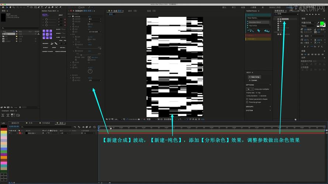The image size is (328, 184).
Task: Select the Rotation tool
Action: click(28, 7)
